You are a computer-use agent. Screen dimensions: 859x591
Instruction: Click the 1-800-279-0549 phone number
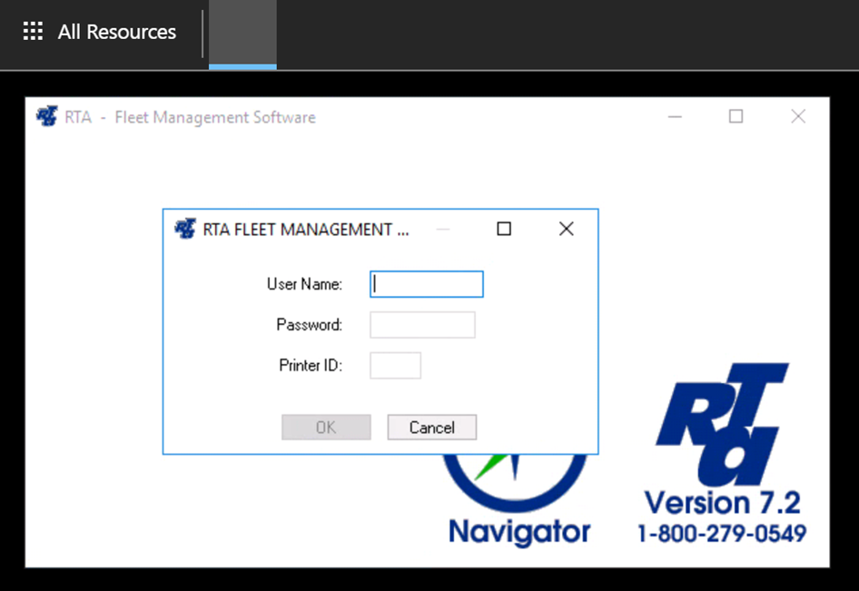click(722, 533)
